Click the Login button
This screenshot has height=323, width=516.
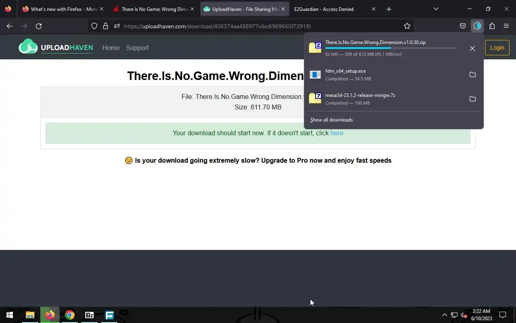(x=497, y=48)
